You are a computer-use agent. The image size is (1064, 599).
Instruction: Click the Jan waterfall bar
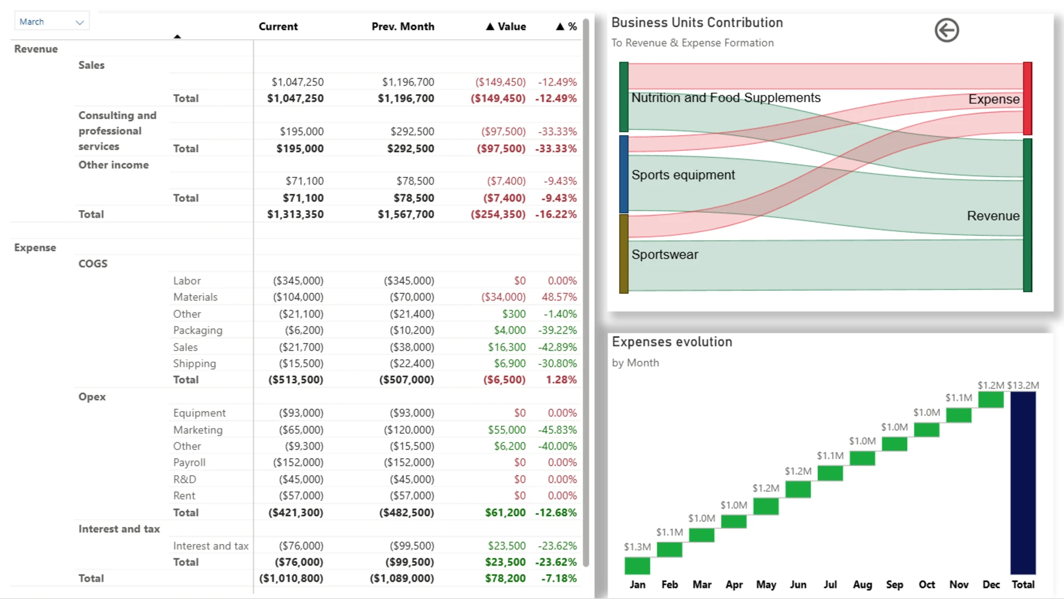(637, 566)
